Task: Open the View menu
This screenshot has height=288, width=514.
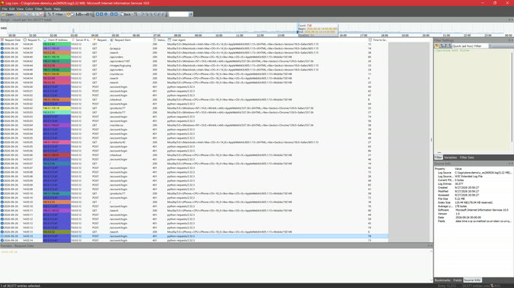Action: tap(20, 9)
